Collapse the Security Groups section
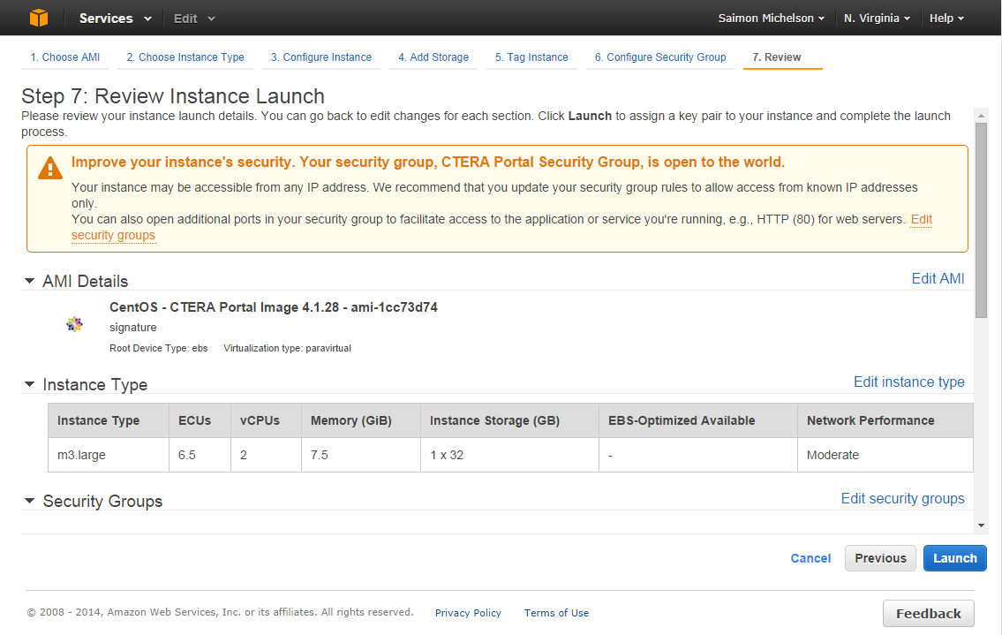The image size is (1002, 635). click(29, 501)
